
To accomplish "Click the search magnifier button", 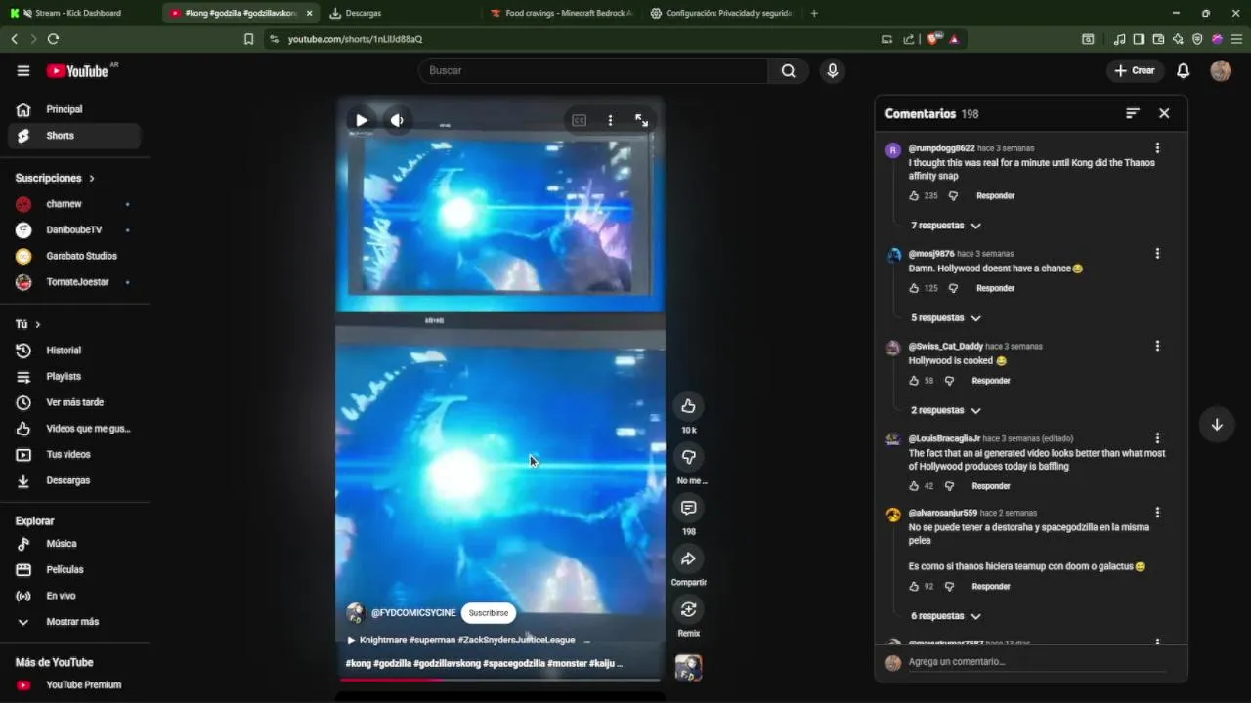I will coord(788,70).
